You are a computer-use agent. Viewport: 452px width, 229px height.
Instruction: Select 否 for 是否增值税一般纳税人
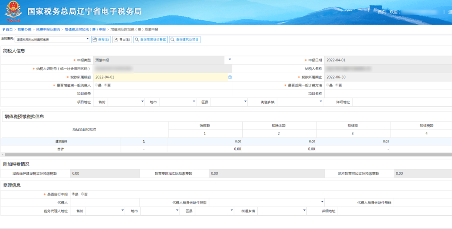[x=105, y=85]
